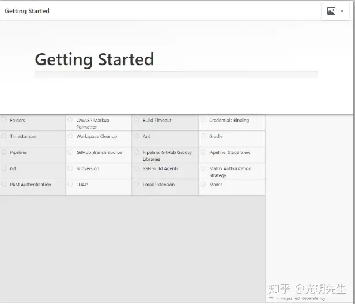Click the Gradle status circle
The height and width of the screenshot is (304, 355).
tap(203, 136)
